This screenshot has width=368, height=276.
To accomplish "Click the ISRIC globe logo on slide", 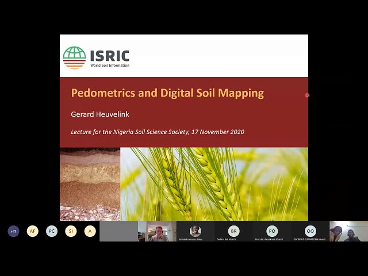I will click(74, 57).
